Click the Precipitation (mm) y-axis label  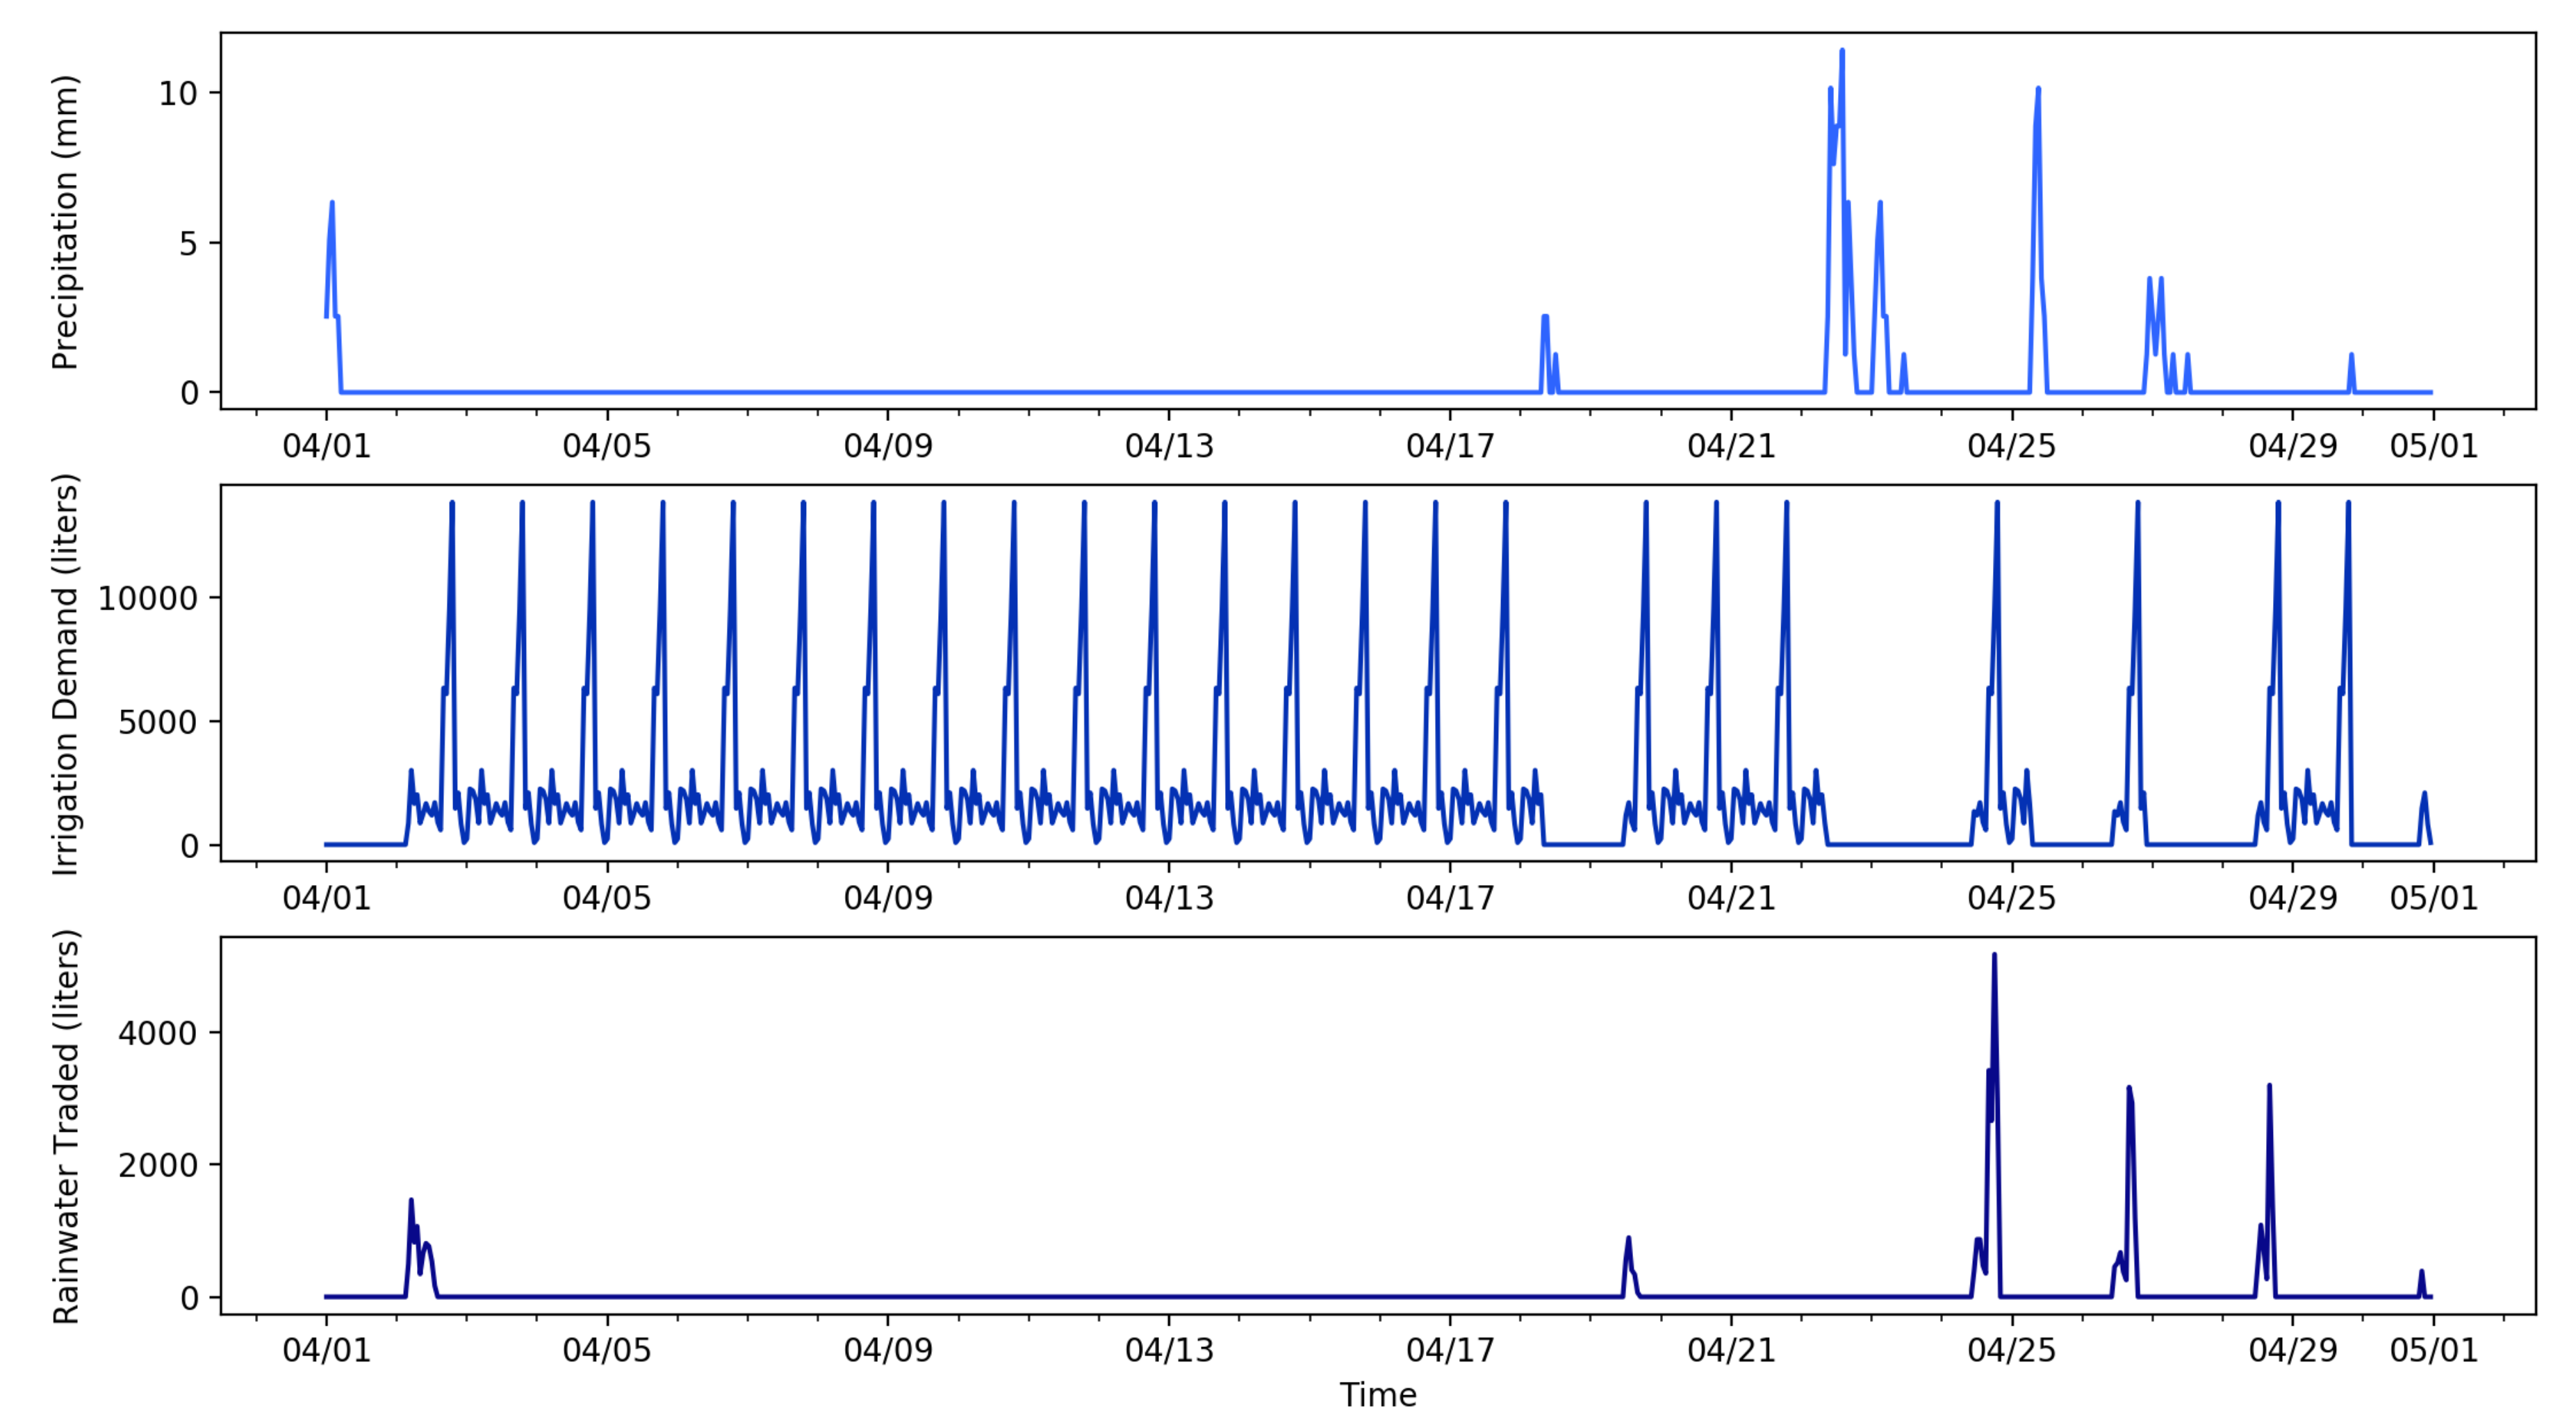pos(65,222)
